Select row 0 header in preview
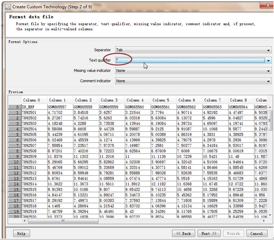Image resolution: width=274 pixels, height=240 pixels. (15, 107)
